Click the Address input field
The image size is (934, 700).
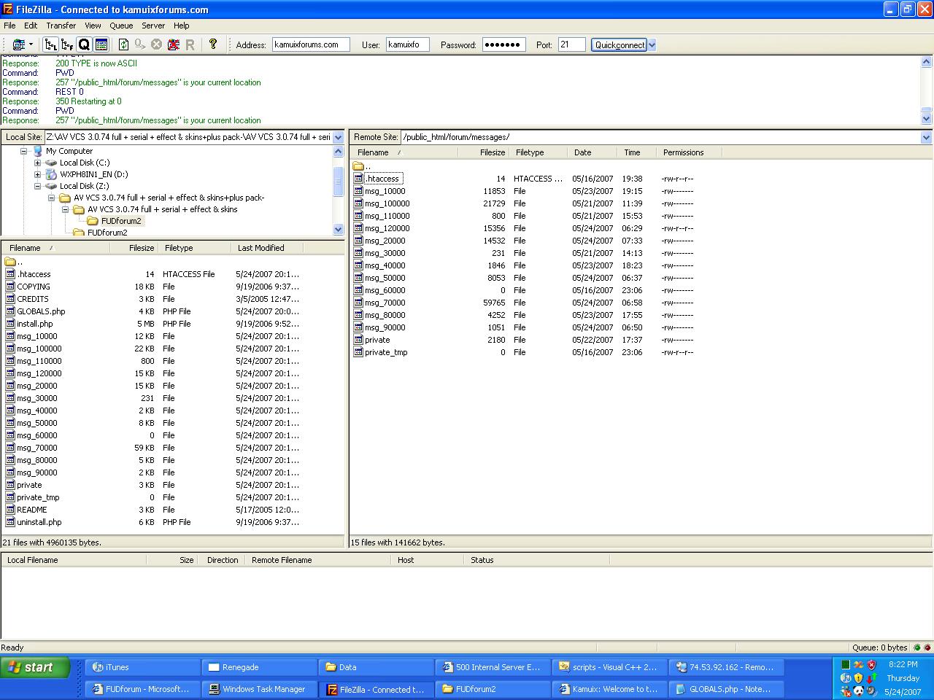click(x=311, y=44)
